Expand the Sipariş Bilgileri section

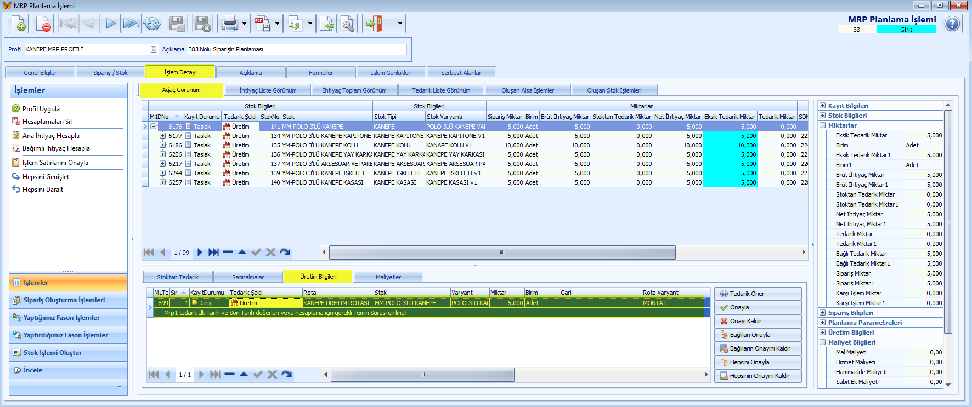point(822,313)
